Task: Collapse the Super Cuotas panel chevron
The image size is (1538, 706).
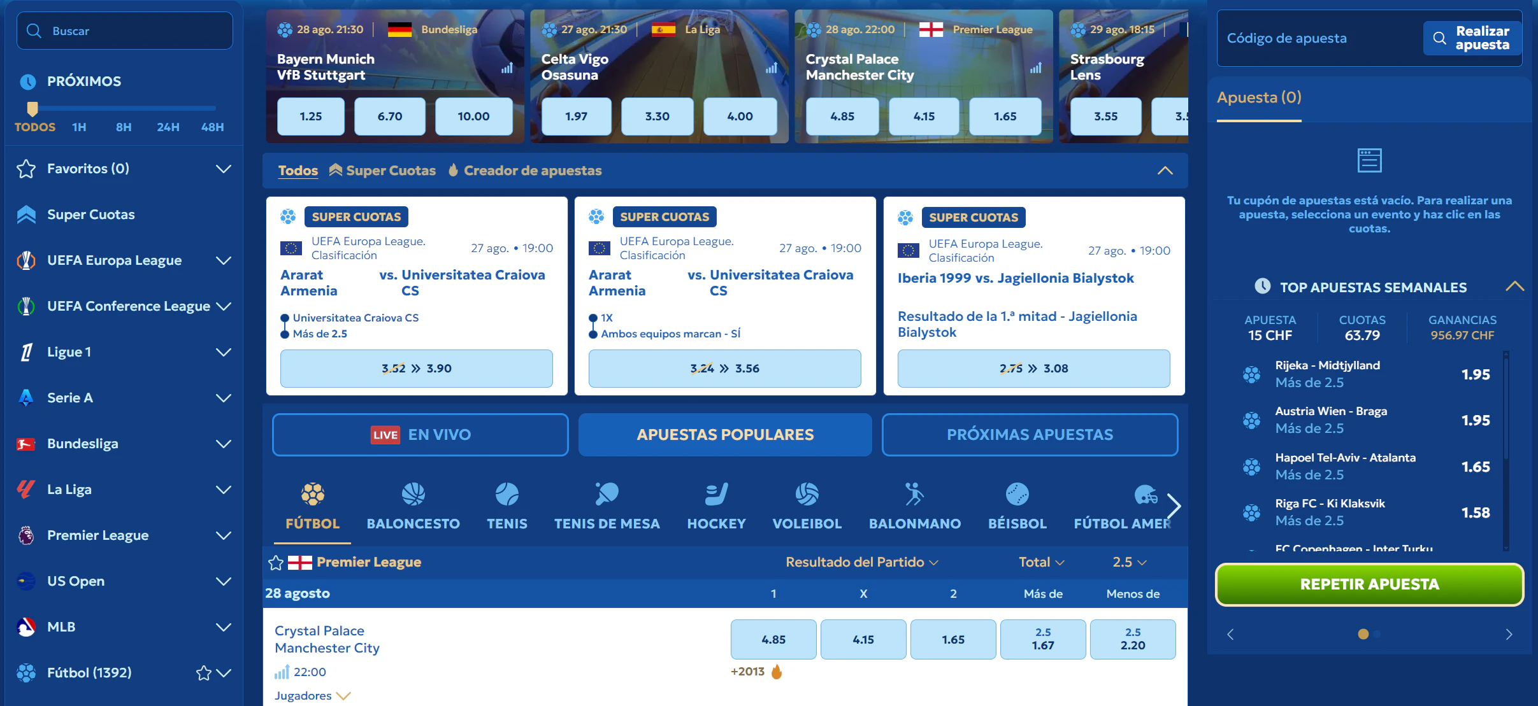Action: [x=1165, y=171]
